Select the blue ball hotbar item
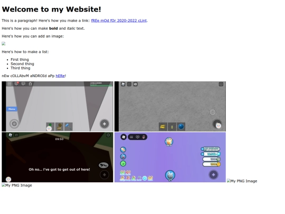This screenshot has height=214, width=285. tap(181, 127)
